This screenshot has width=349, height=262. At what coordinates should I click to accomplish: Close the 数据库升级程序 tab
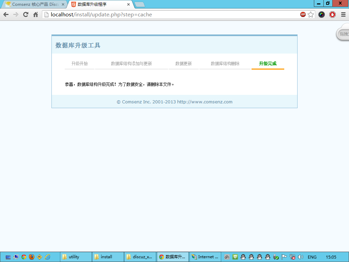coord(128,4)
